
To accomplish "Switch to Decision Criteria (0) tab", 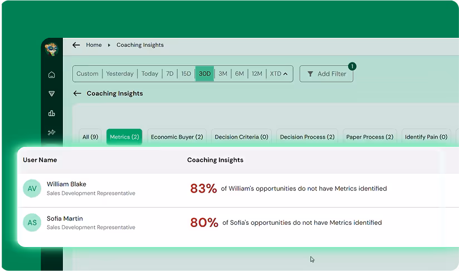I will 242,137.
